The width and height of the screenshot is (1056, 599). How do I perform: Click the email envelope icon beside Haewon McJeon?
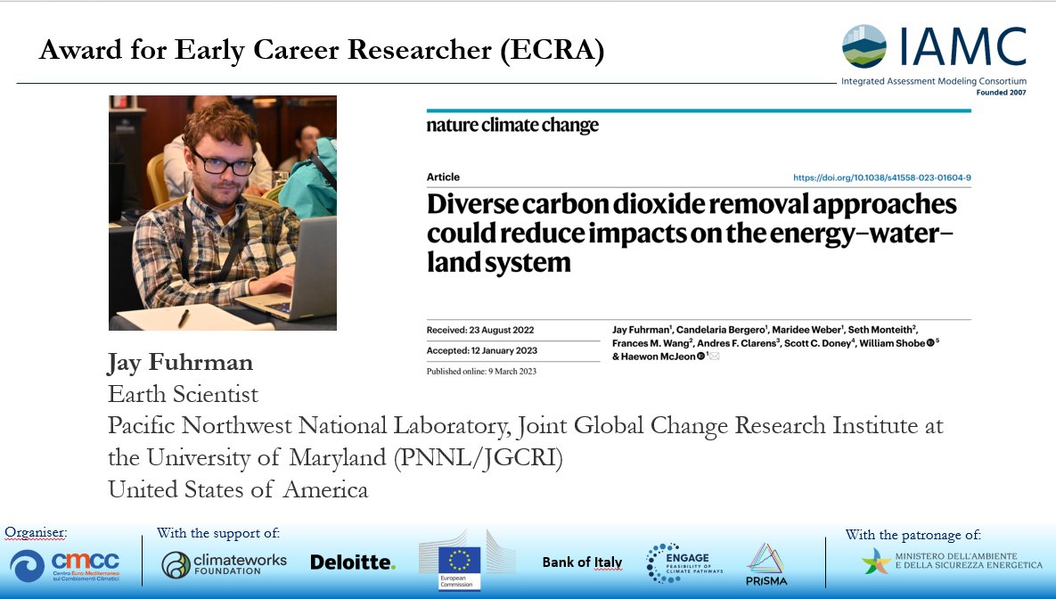click(715, 357)
